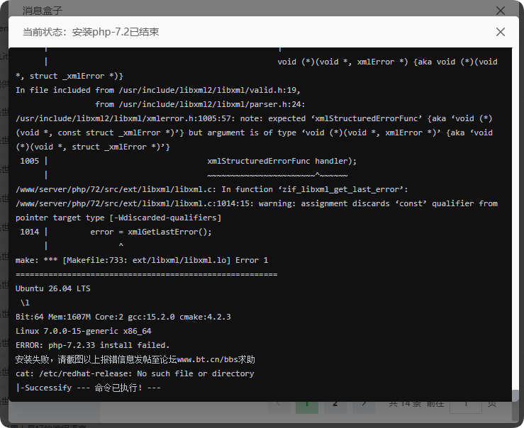Click the '-Wdiscarded-qualifiers' warning line

118,218
